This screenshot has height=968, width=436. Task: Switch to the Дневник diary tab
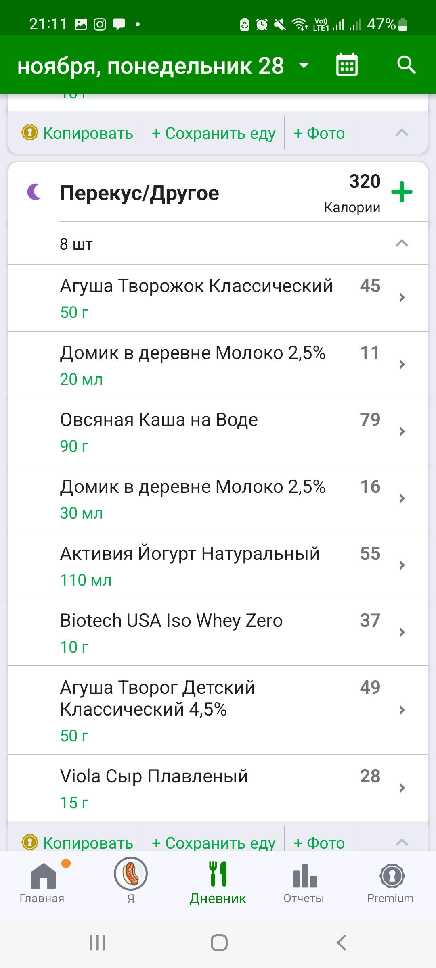pos(218,881)
